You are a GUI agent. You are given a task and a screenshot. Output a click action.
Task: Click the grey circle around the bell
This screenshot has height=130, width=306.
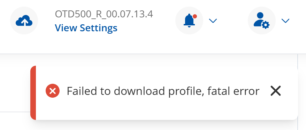[189, 21]
